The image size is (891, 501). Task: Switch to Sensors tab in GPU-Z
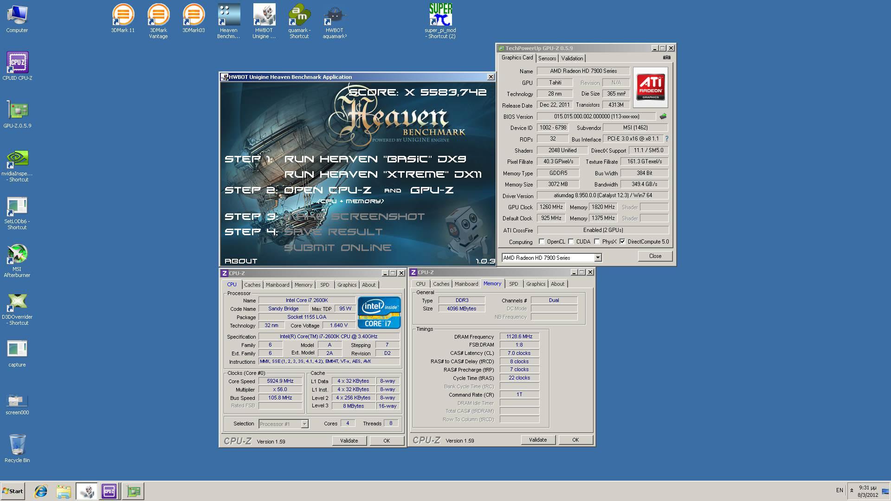click(547, 58)
